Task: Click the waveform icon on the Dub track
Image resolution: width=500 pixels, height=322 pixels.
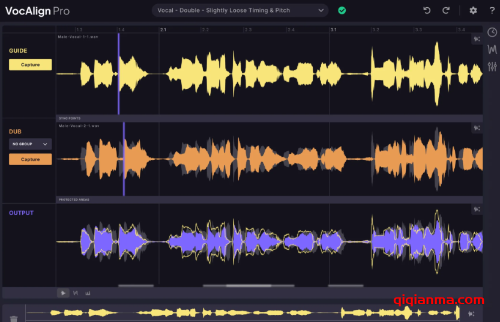Action: [477, 128]
